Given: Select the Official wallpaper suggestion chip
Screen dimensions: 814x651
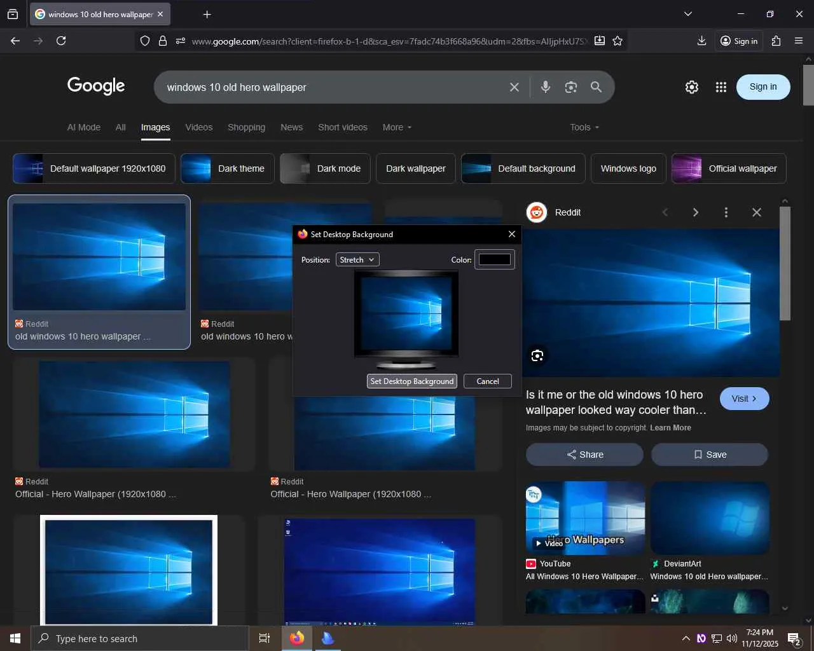Looking at the screenshot, I should 729,168.
